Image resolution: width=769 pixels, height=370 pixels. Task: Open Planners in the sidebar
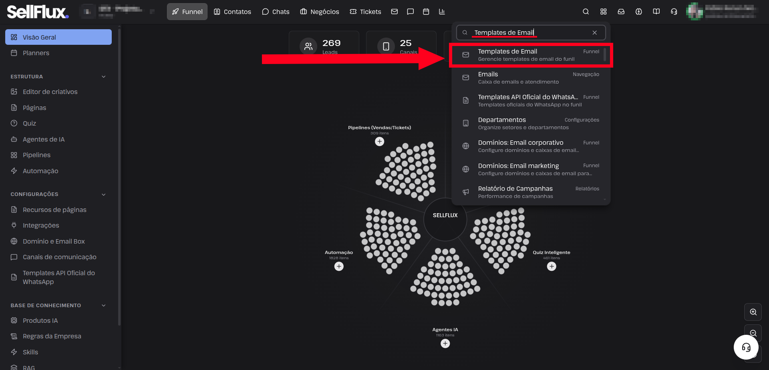[x=58, y=53]
